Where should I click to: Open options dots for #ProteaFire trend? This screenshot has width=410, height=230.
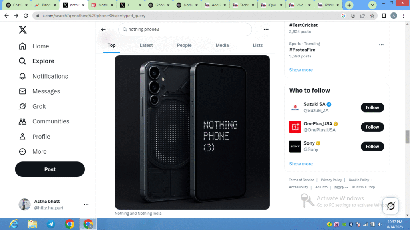point(381,45)
